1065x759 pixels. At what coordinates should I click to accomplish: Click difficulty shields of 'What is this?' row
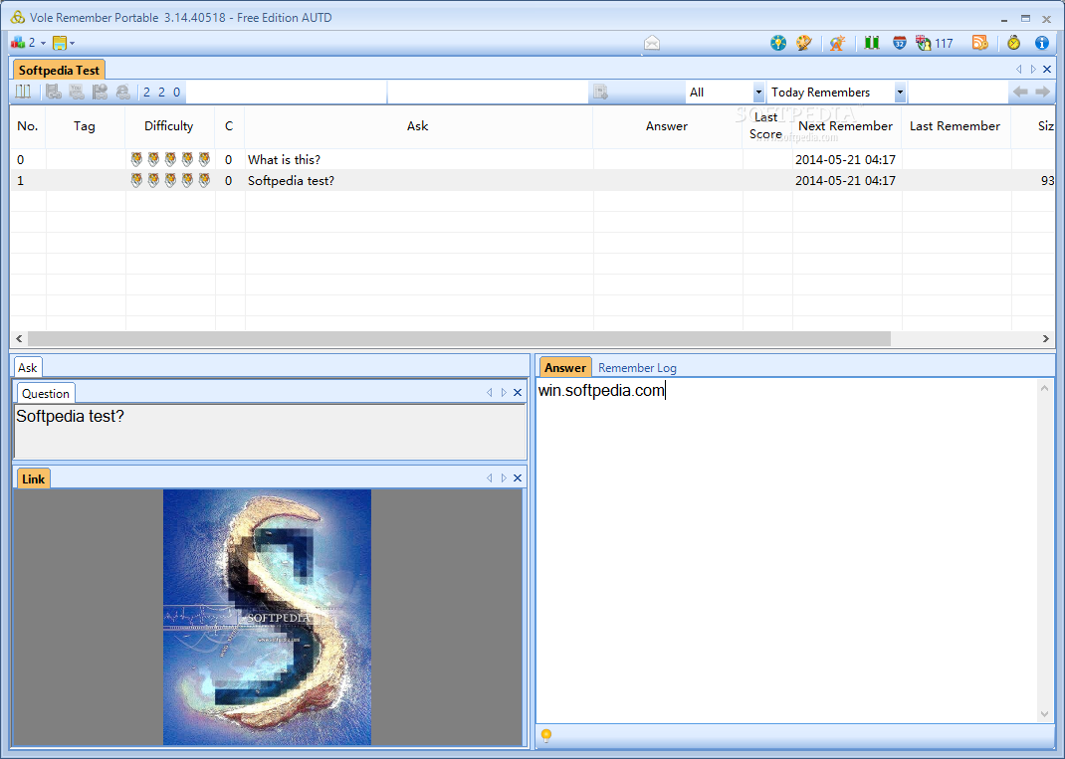pyautogui.click(x=170, y=159)
